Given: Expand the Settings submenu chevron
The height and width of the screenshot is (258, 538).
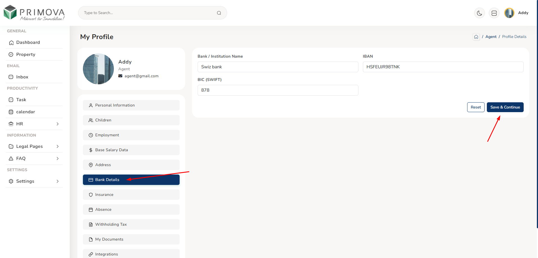Looking at the screenshot, I should point(57,181).
